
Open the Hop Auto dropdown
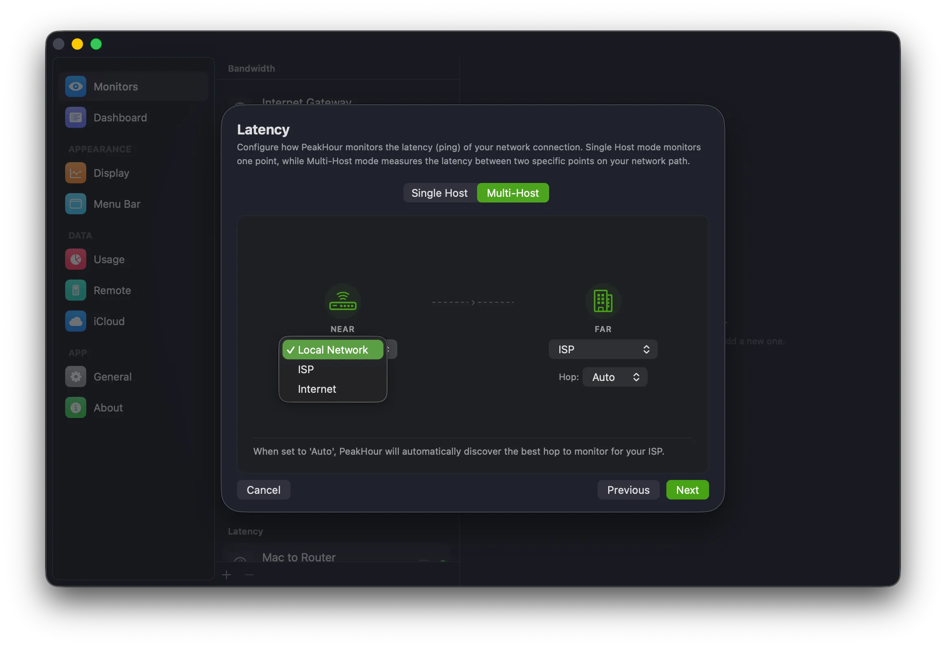(x=615, y=377)
